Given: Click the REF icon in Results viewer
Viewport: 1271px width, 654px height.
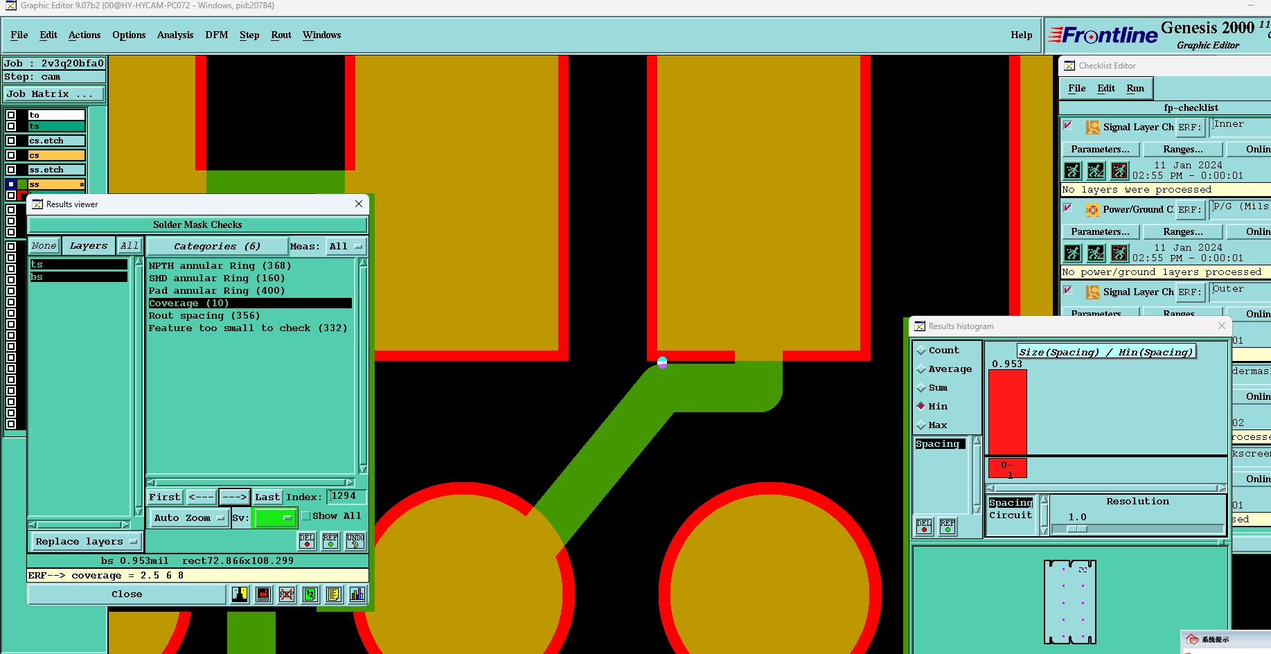Looking at the screenshot, I should 330,540.
